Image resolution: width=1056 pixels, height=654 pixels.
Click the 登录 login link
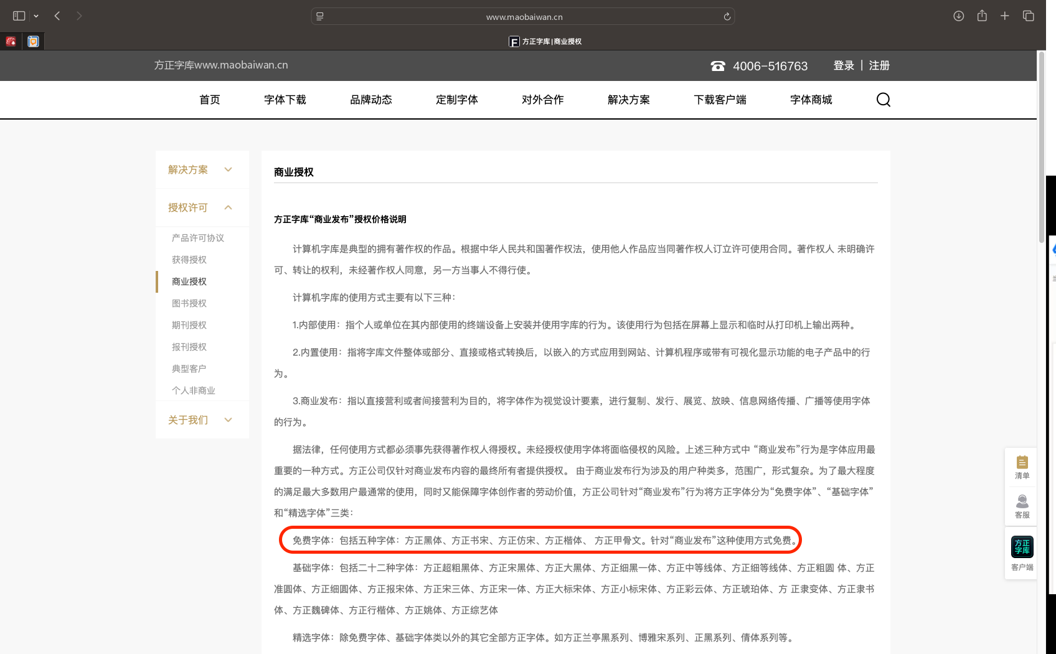click(844, 65)
